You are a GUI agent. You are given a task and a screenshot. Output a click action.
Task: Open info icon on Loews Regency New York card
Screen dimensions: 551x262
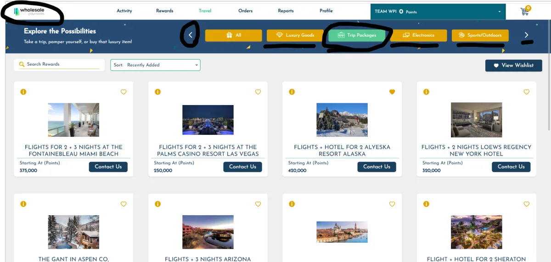[426, 92]
